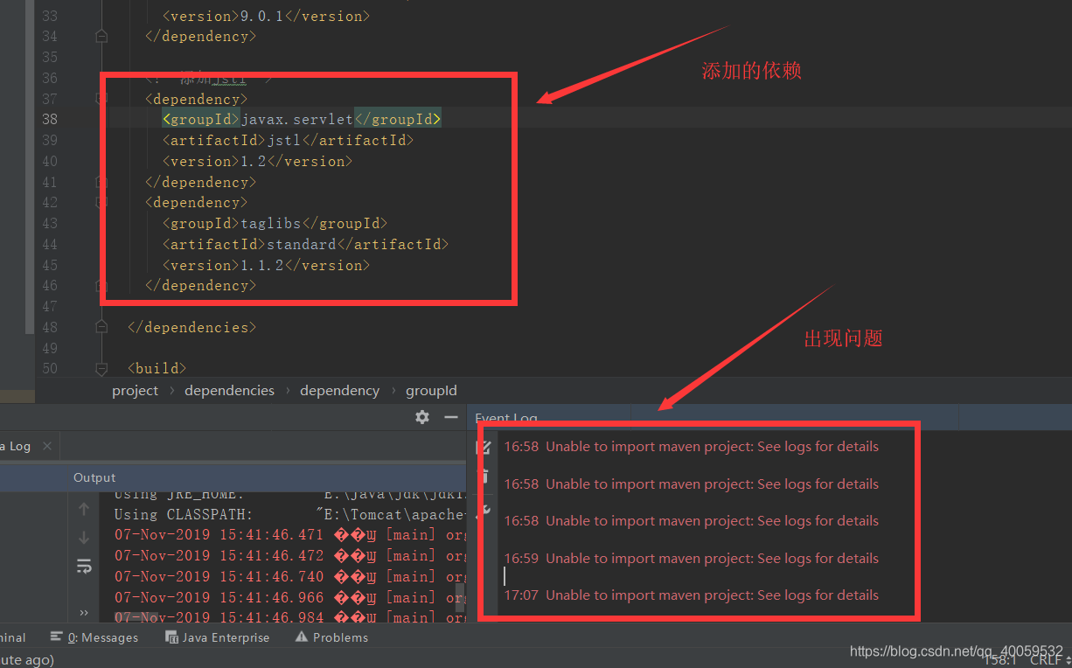The height and width of the screenshot is (668, 1072).
Task: Click the 17:07 Unable to import maven entry
Action: (x=691, y=595)
